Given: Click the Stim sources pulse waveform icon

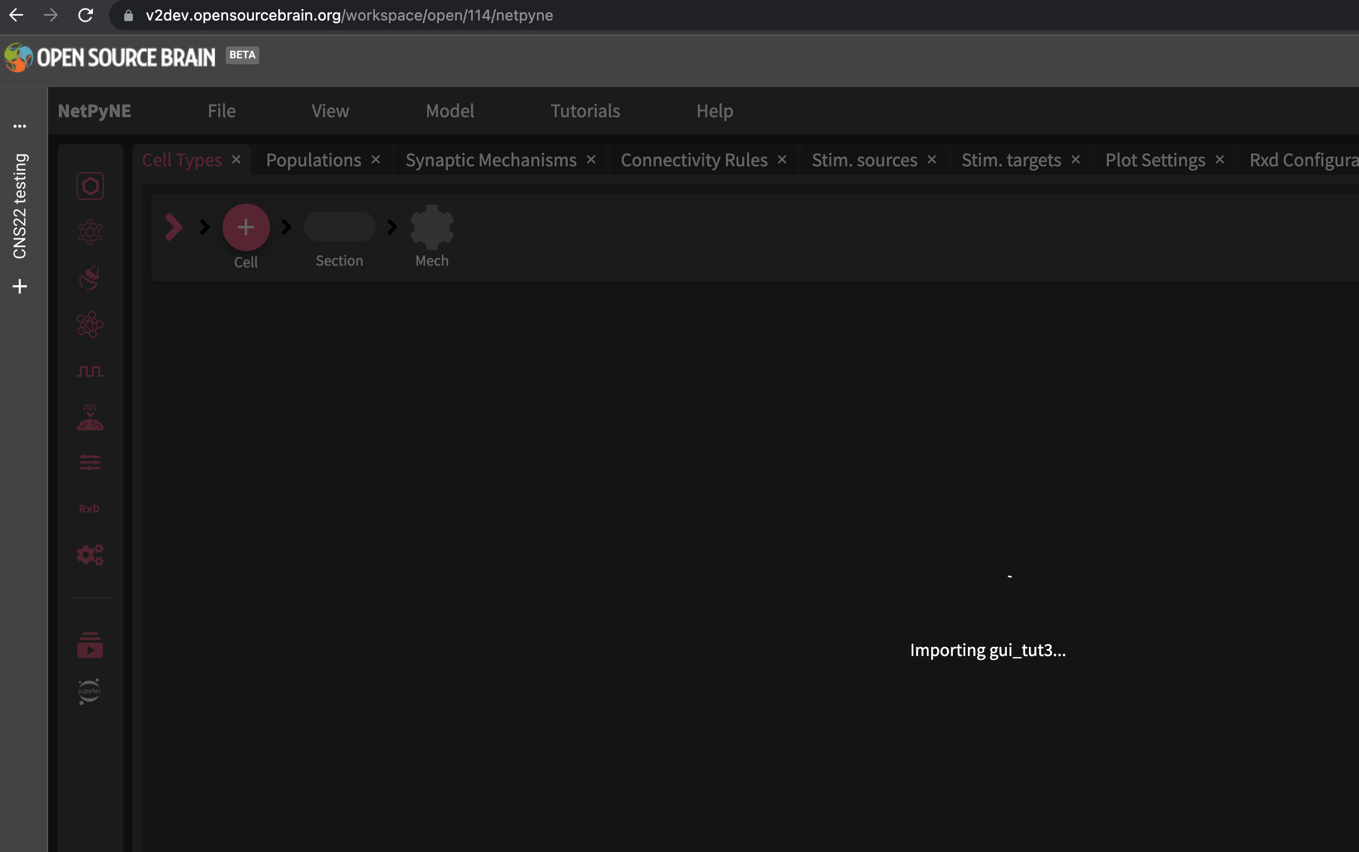Looking at the screenshot, I should [x=90, y=371].
